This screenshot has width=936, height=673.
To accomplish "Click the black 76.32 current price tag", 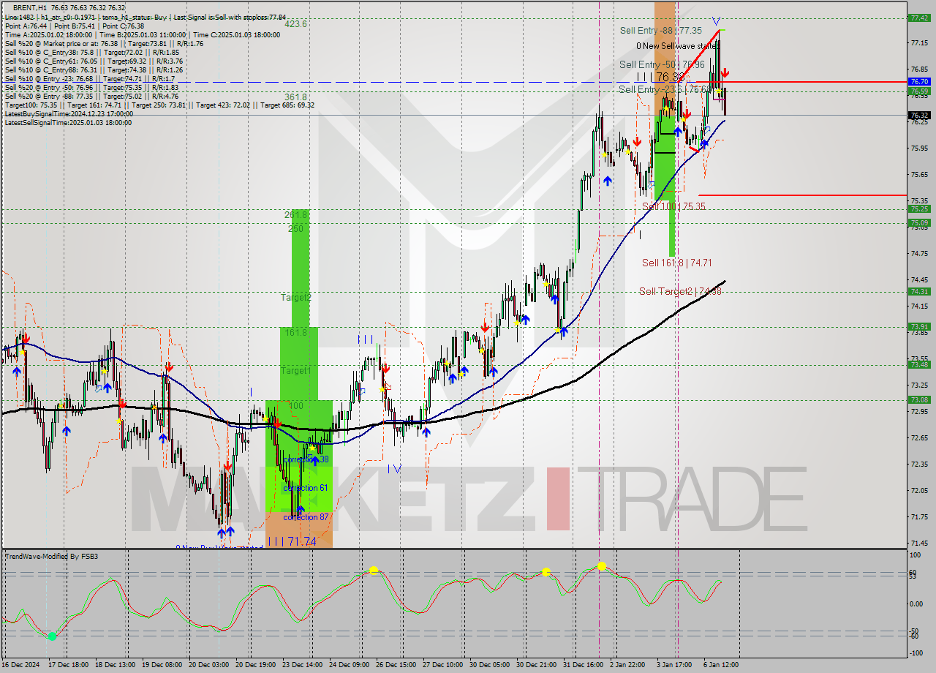I will pyautogui.click(x=918, y=115).
